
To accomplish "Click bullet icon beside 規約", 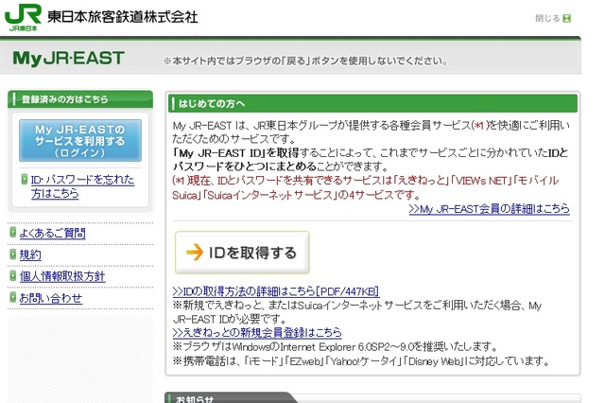I will coord(13,254).
